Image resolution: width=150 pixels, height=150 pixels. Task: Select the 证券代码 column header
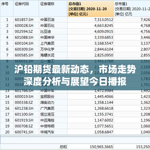[26, 8]
